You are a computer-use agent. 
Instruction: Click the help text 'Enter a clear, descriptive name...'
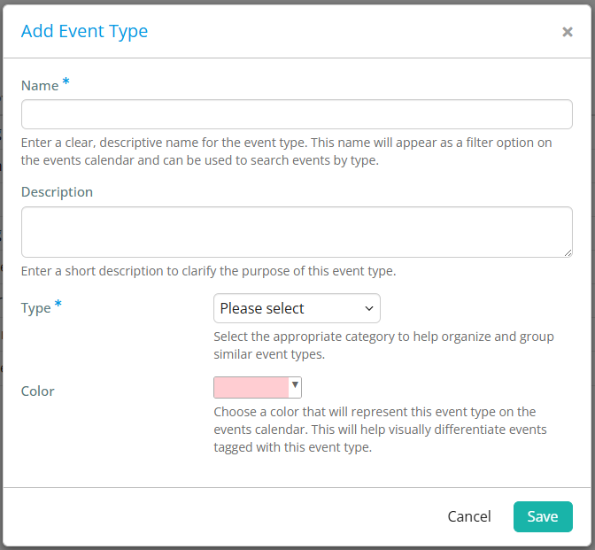pyautogui.click(x=287, y=151)
